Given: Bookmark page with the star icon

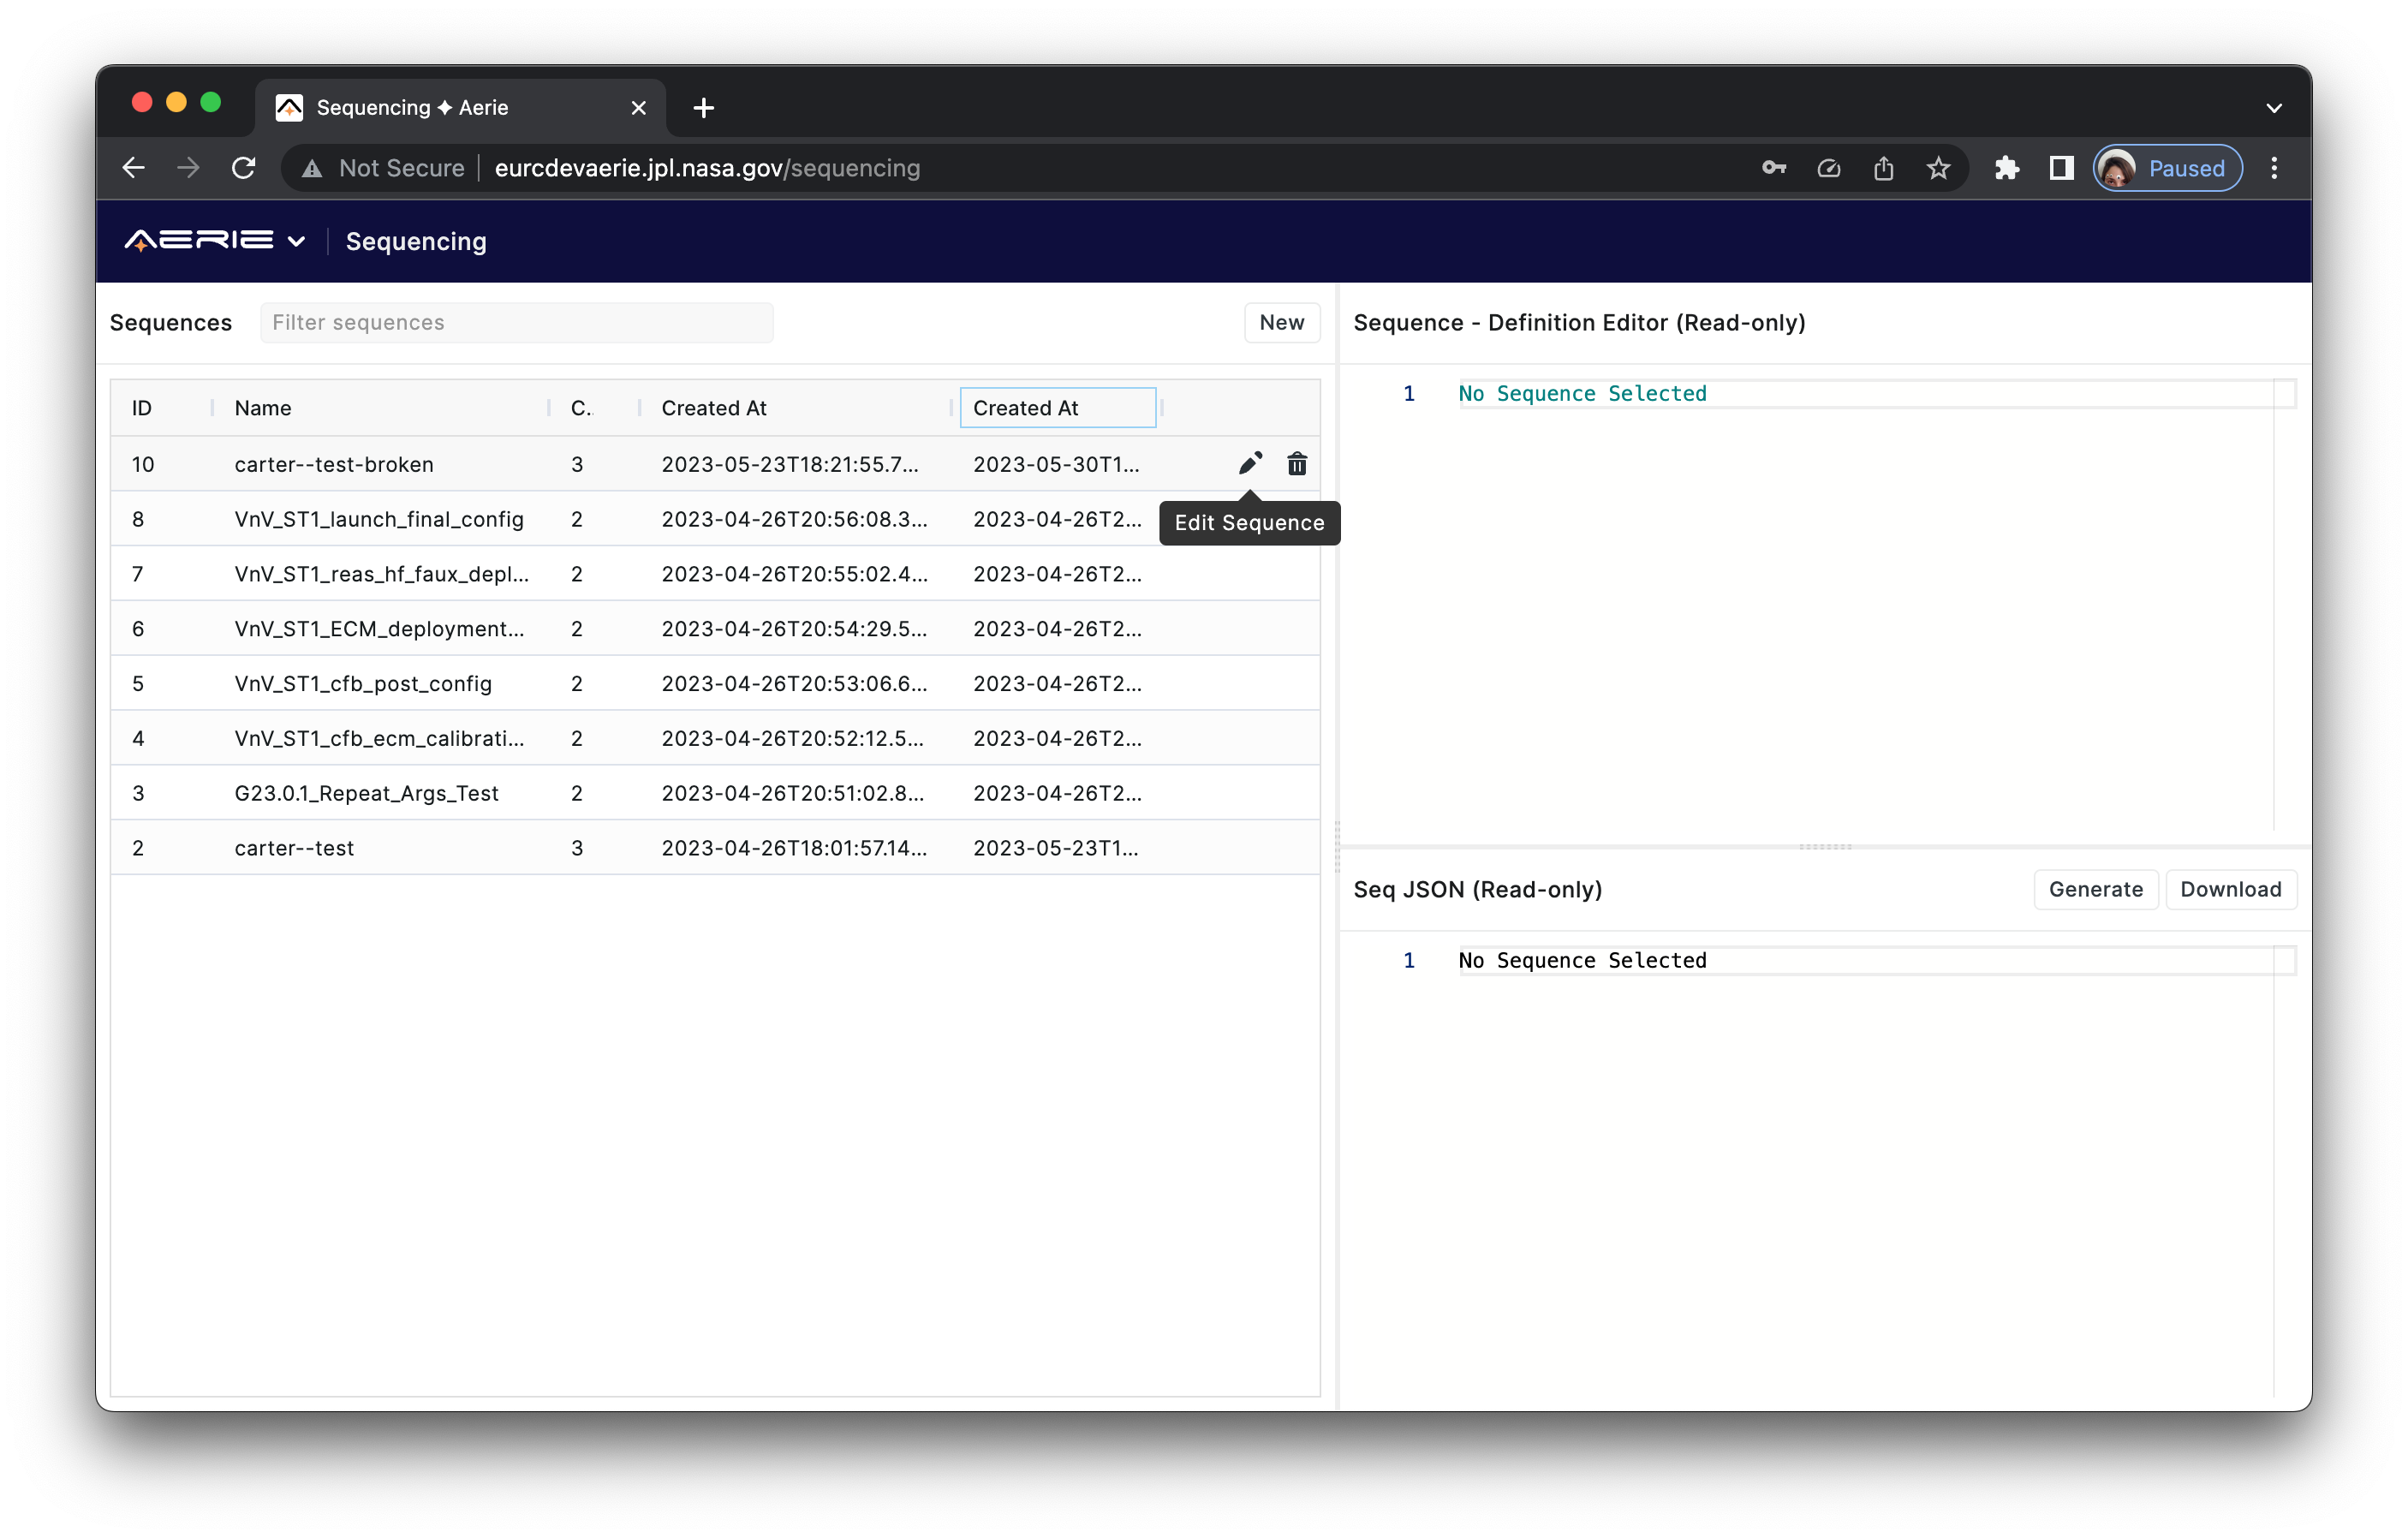Looking at the screenshot, I should pyautogui.click(x=1938, y=168).
